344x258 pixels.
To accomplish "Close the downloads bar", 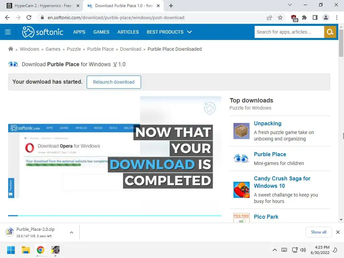I will coord(338,232).
